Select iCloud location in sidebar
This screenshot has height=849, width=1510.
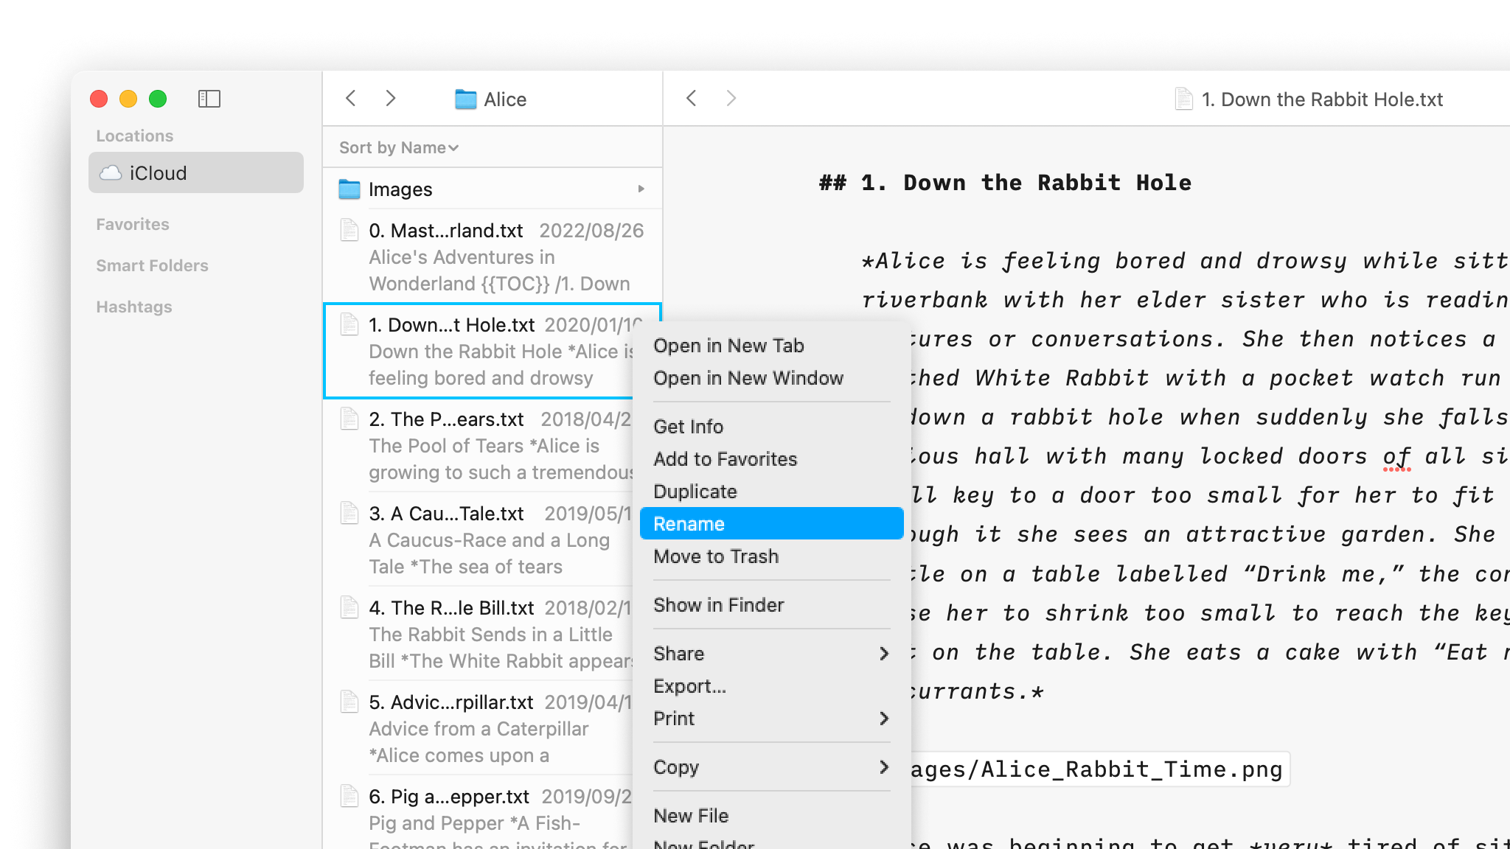196,172
